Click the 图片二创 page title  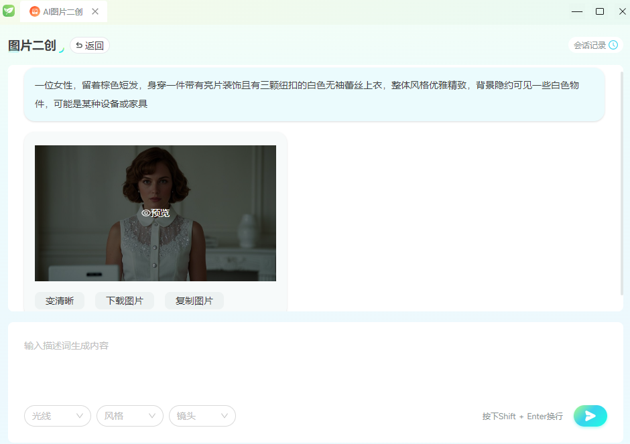(32, 46)
